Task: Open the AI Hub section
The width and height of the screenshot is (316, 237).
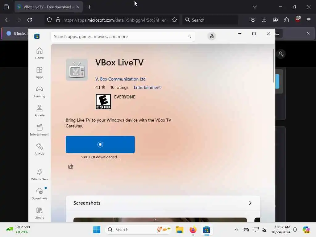Action: pos(39,149)
